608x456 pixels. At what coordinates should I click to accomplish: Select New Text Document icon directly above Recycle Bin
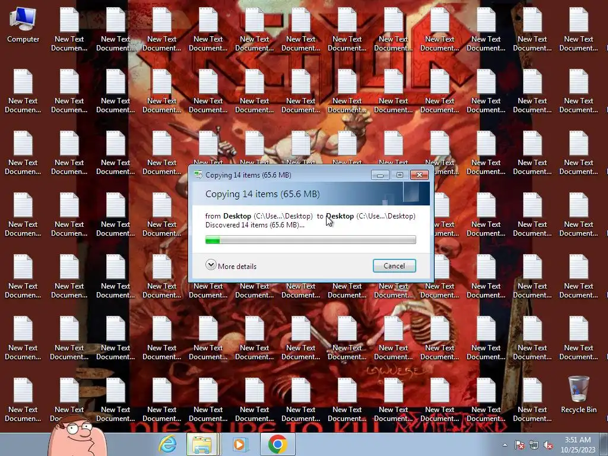coord(578,338)
